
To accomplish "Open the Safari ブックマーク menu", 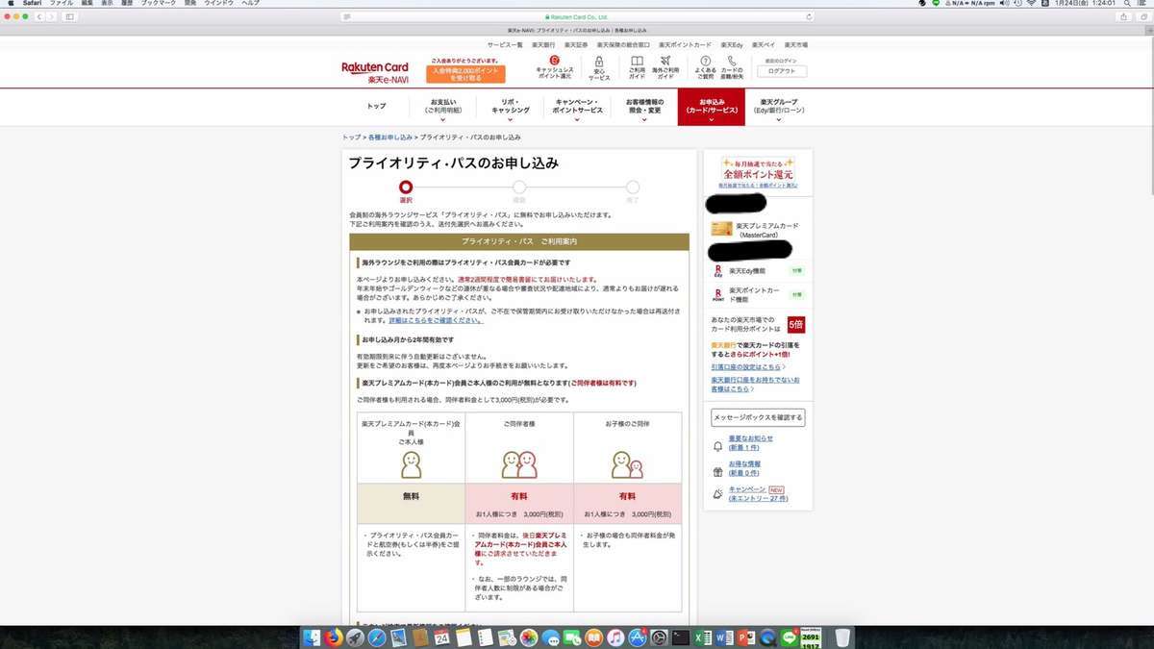I will (x=157, y=4).
